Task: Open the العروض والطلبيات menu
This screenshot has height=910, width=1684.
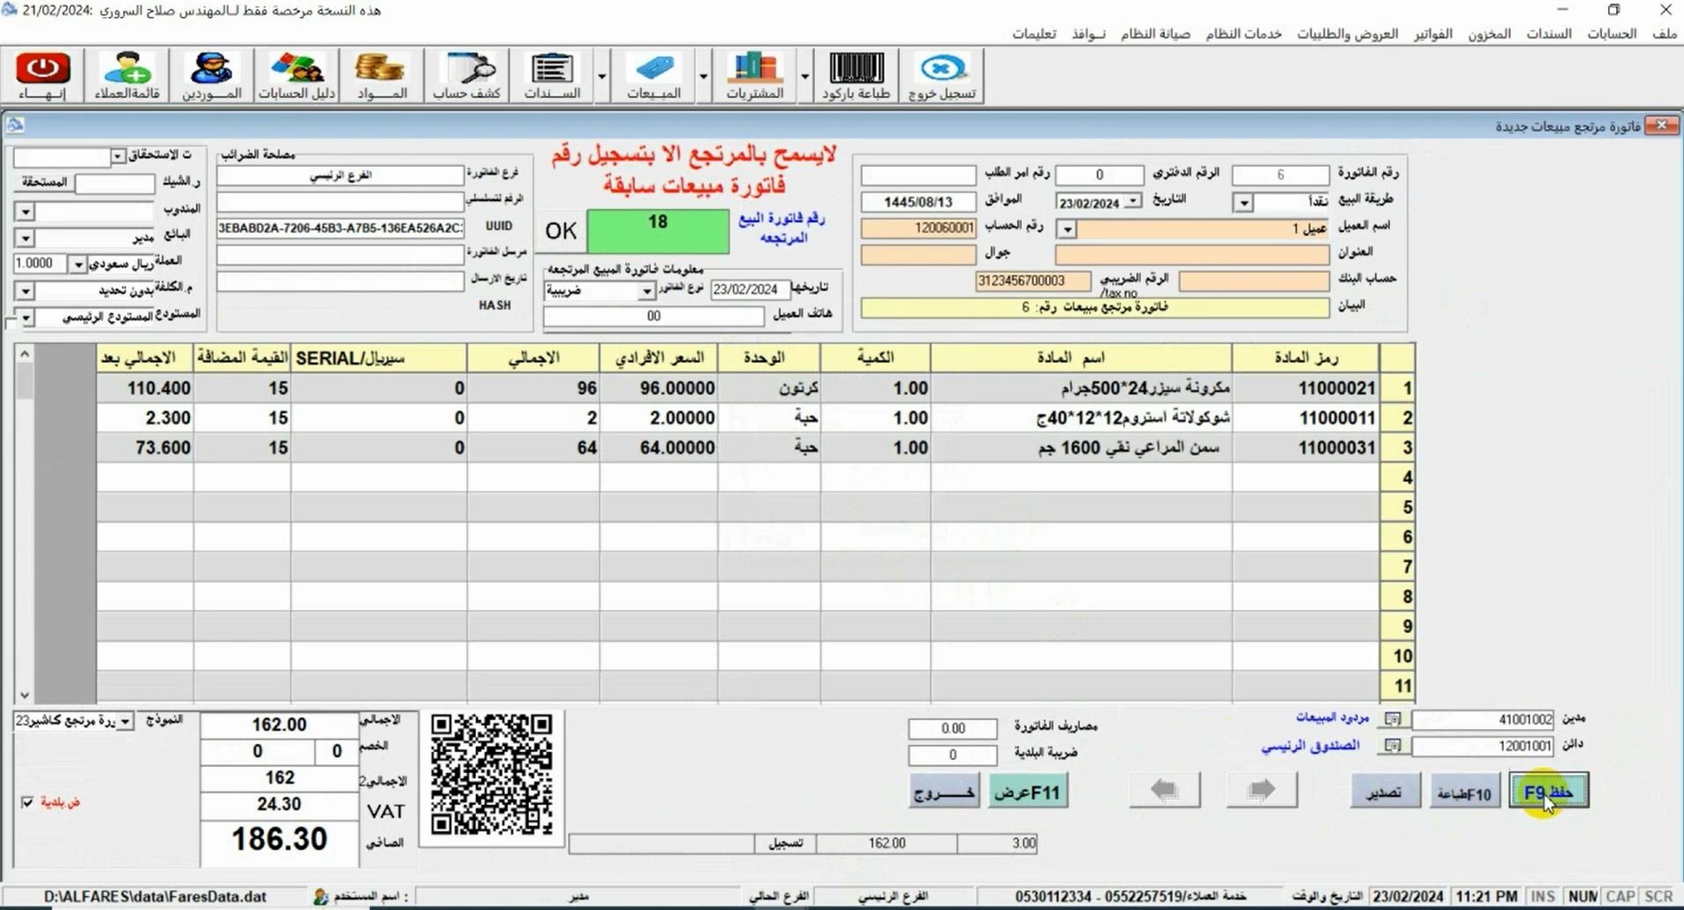Action: (x=1347, y=34)
